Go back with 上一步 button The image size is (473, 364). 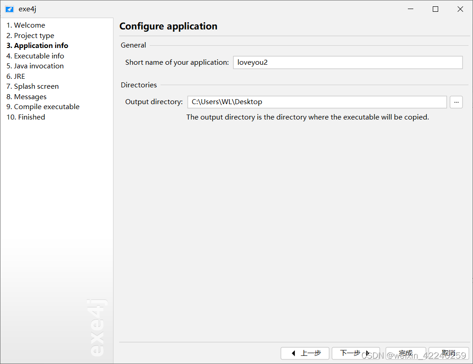click(305, 353)
